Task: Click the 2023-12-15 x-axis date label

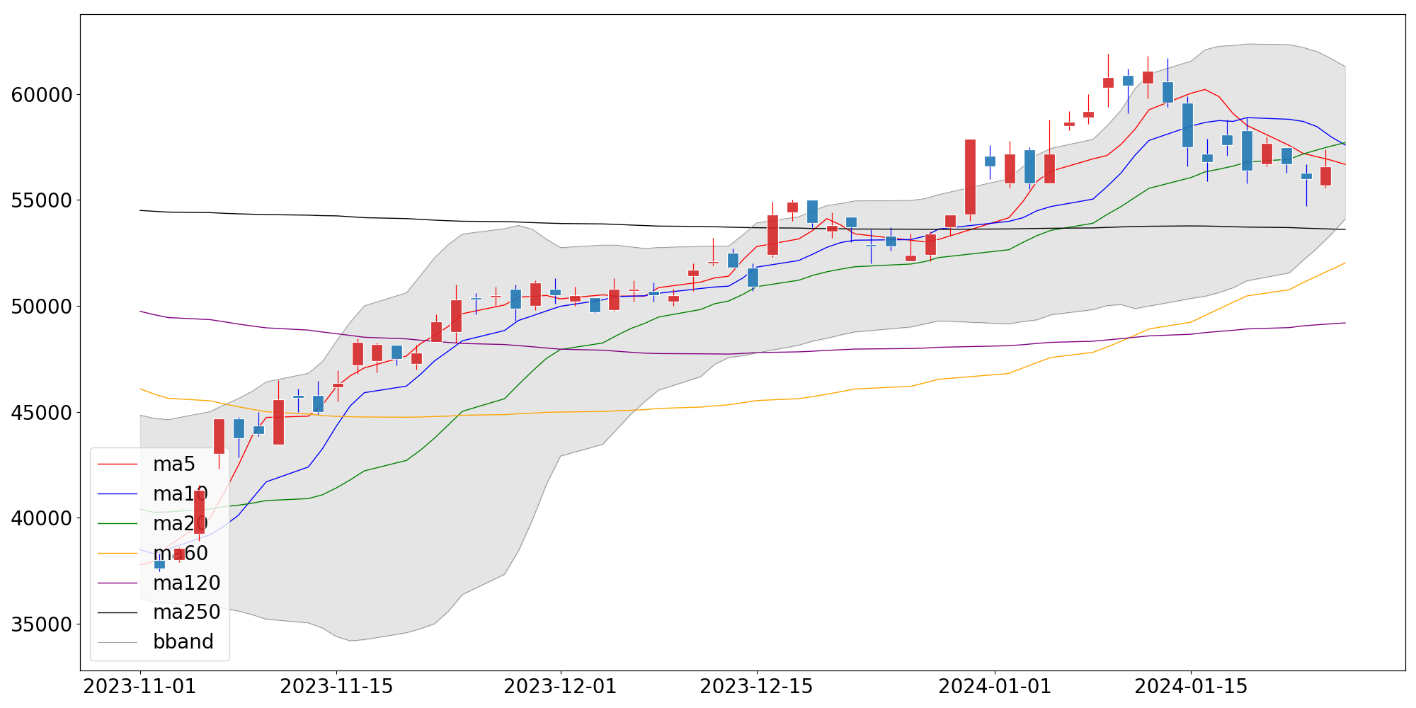Action: [757, 687]
